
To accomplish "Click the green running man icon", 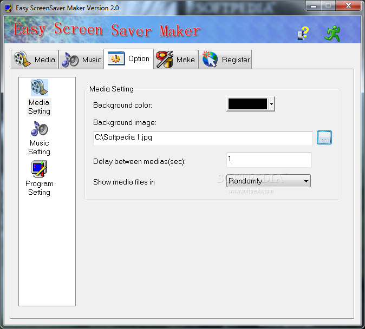I will click(333, 34).
